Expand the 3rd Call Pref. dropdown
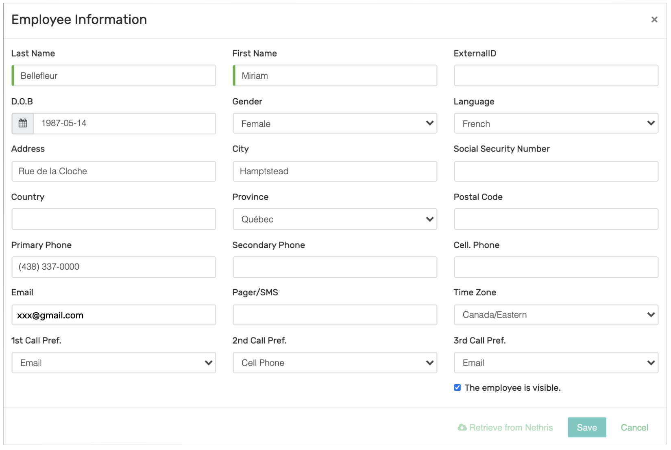The image size is (671, 450). click(x=556, y=363)
